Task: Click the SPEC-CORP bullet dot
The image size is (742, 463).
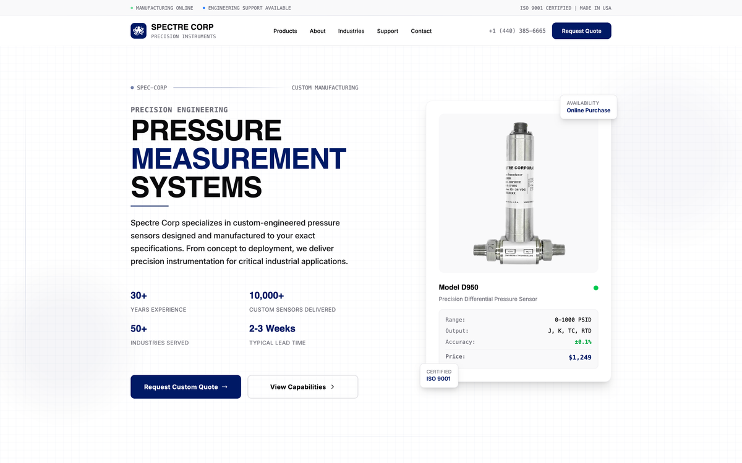Action: [132, 88]
